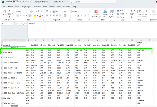Open Cell Styles gallery
157x107 pixels.
(x=112, y=14)
